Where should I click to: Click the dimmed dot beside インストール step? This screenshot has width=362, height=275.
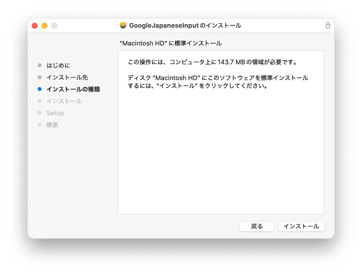[x=40, y=101]
